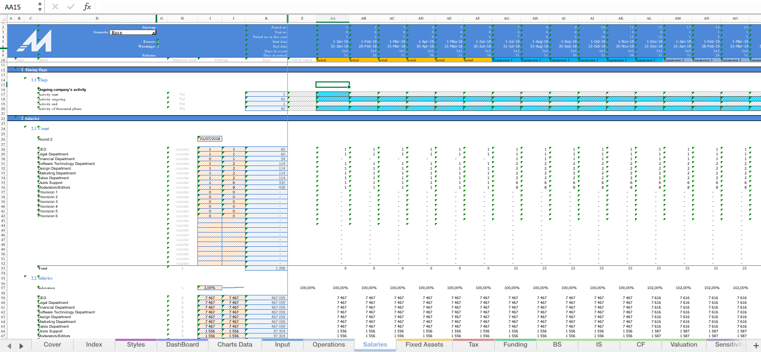Viewport: 761px width, 352px height.
Task: Open the Fixed Assets sheet tab
Action: 424,345
